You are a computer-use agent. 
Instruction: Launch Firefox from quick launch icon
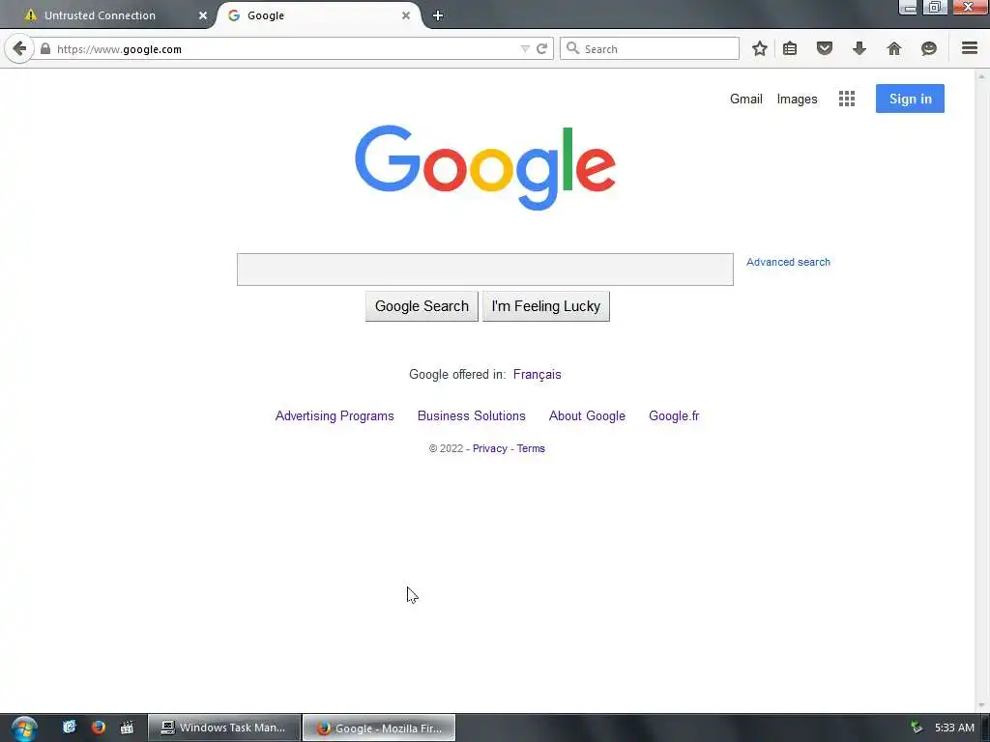tap(98, 728)
